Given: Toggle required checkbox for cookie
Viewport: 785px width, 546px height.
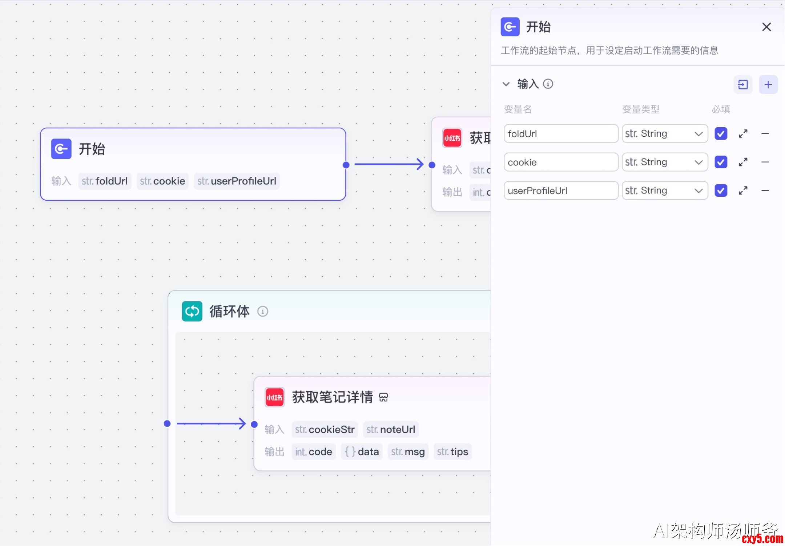Looking at the screenshot, I should (721, 162).
